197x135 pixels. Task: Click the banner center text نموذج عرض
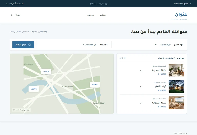99,4
